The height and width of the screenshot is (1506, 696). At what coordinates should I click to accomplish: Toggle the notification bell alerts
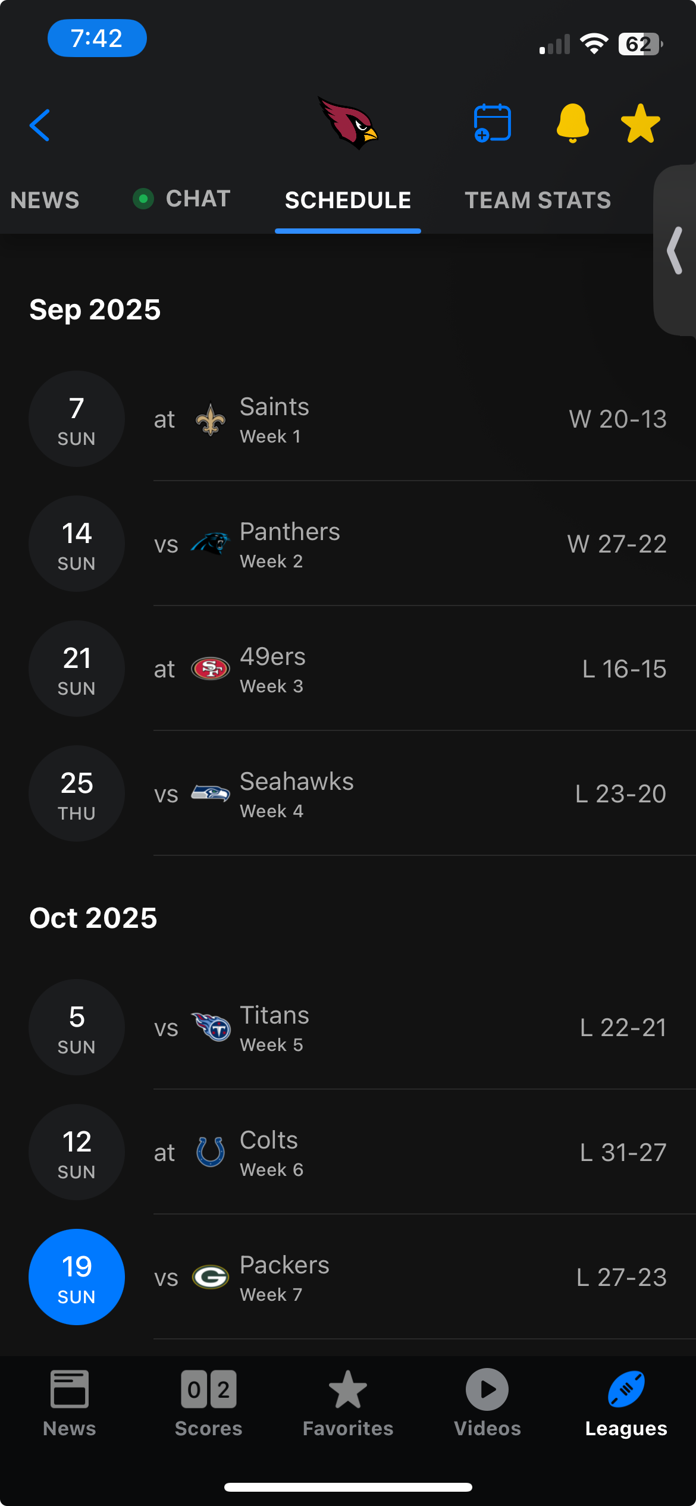coord(572,123)
